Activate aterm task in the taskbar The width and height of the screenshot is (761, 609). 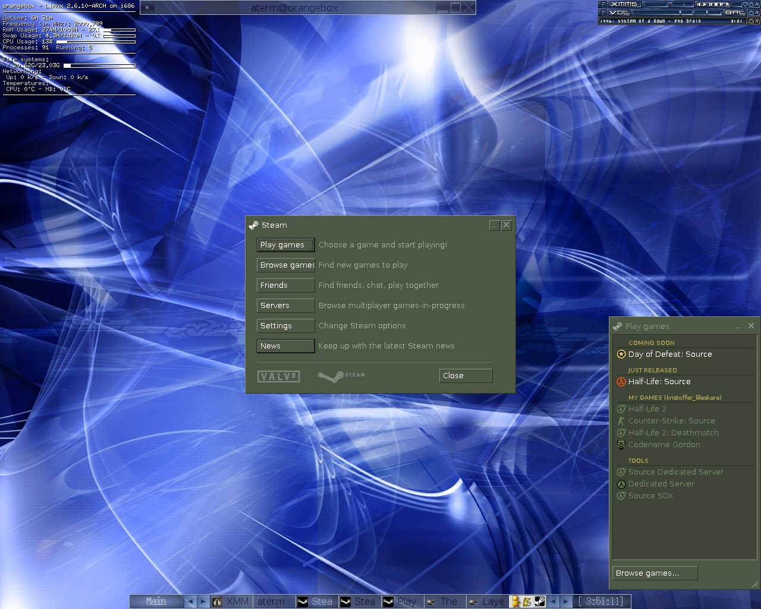click(274, 601)
